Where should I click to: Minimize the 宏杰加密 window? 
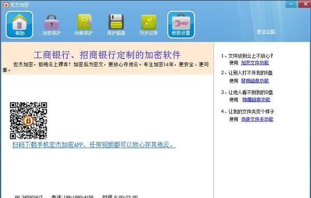pos(291,4)
